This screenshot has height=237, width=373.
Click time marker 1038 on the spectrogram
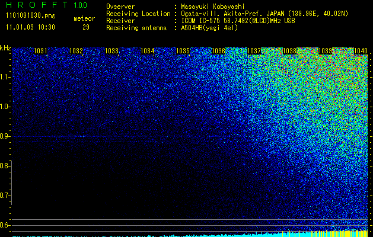[290, 51]
